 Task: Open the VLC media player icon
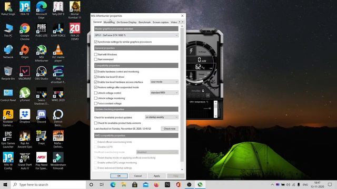coord(58,54)
